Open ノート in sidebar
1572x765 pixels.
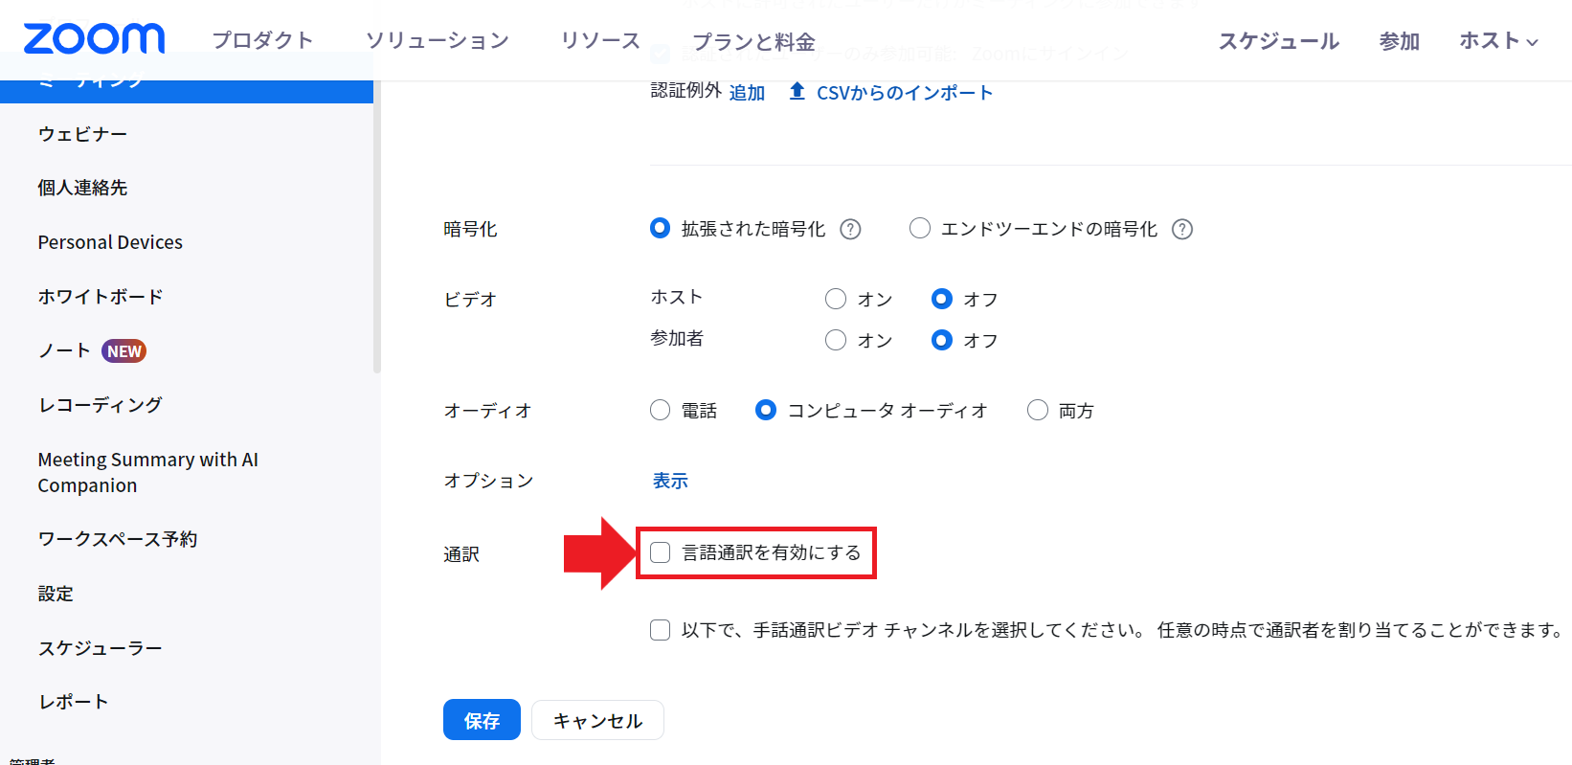coord(63,350)
